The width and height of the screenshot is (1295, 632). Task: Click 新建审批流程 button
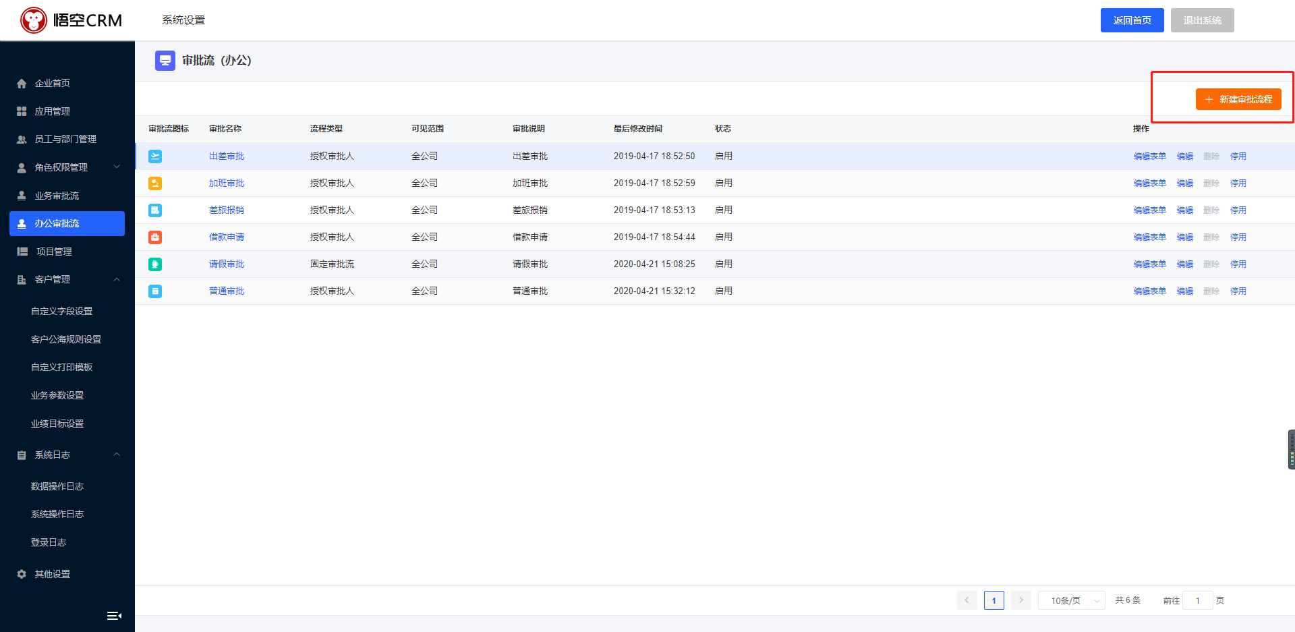pos(1238,99)
